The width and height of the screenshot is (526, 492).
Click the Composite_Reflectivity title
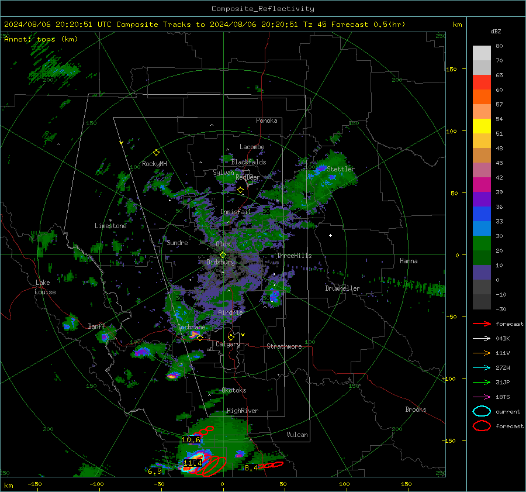(x=263, y=9)
